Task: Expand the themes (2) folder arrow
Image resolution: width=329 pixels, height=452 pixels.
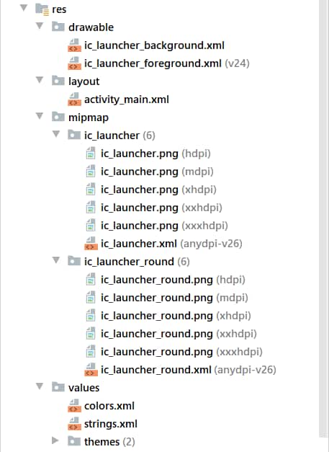Action: [x=55, y=440]
